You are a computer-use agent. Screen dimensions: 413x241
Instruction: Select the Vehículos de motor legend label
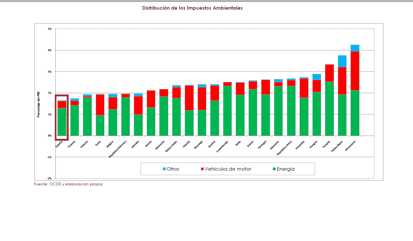pyautogui.click(x=228, y=169)
